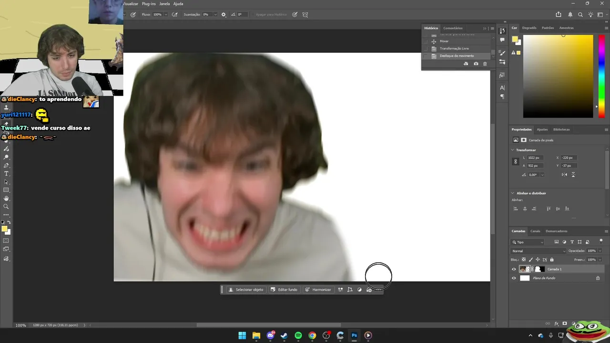Change screen mode icon in toolbar
This screenshot has height=343, width=610.
click(x=6, y=249)
